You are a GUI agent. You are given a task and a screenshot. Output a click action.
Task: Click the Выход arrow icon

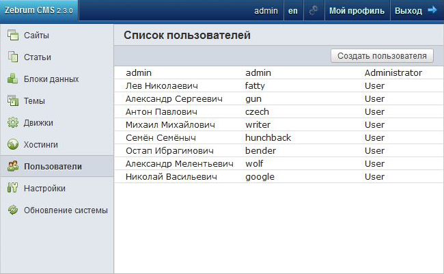[x=432, y=10]
